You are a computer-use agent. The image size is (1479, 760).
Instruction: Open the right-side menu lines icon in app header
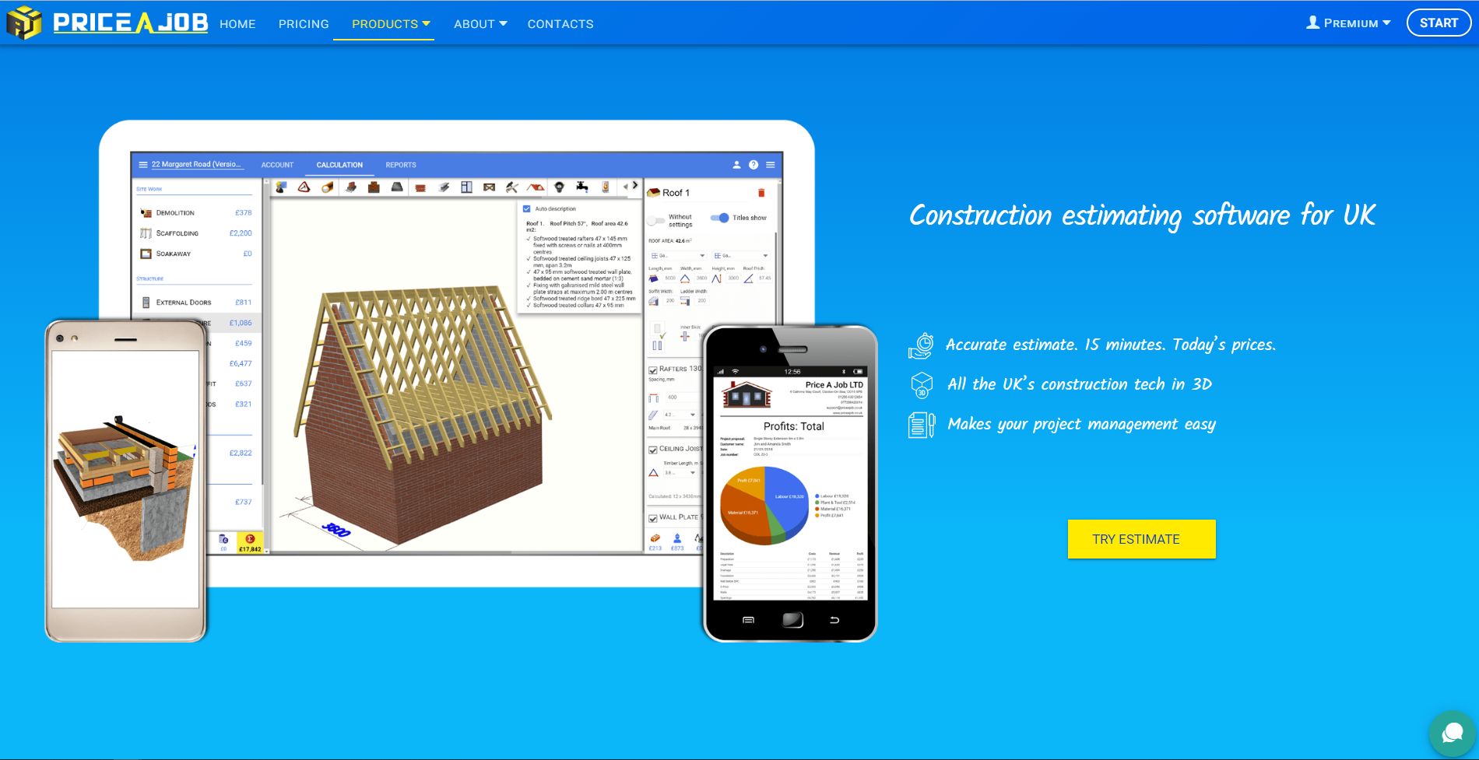[771, 165]
